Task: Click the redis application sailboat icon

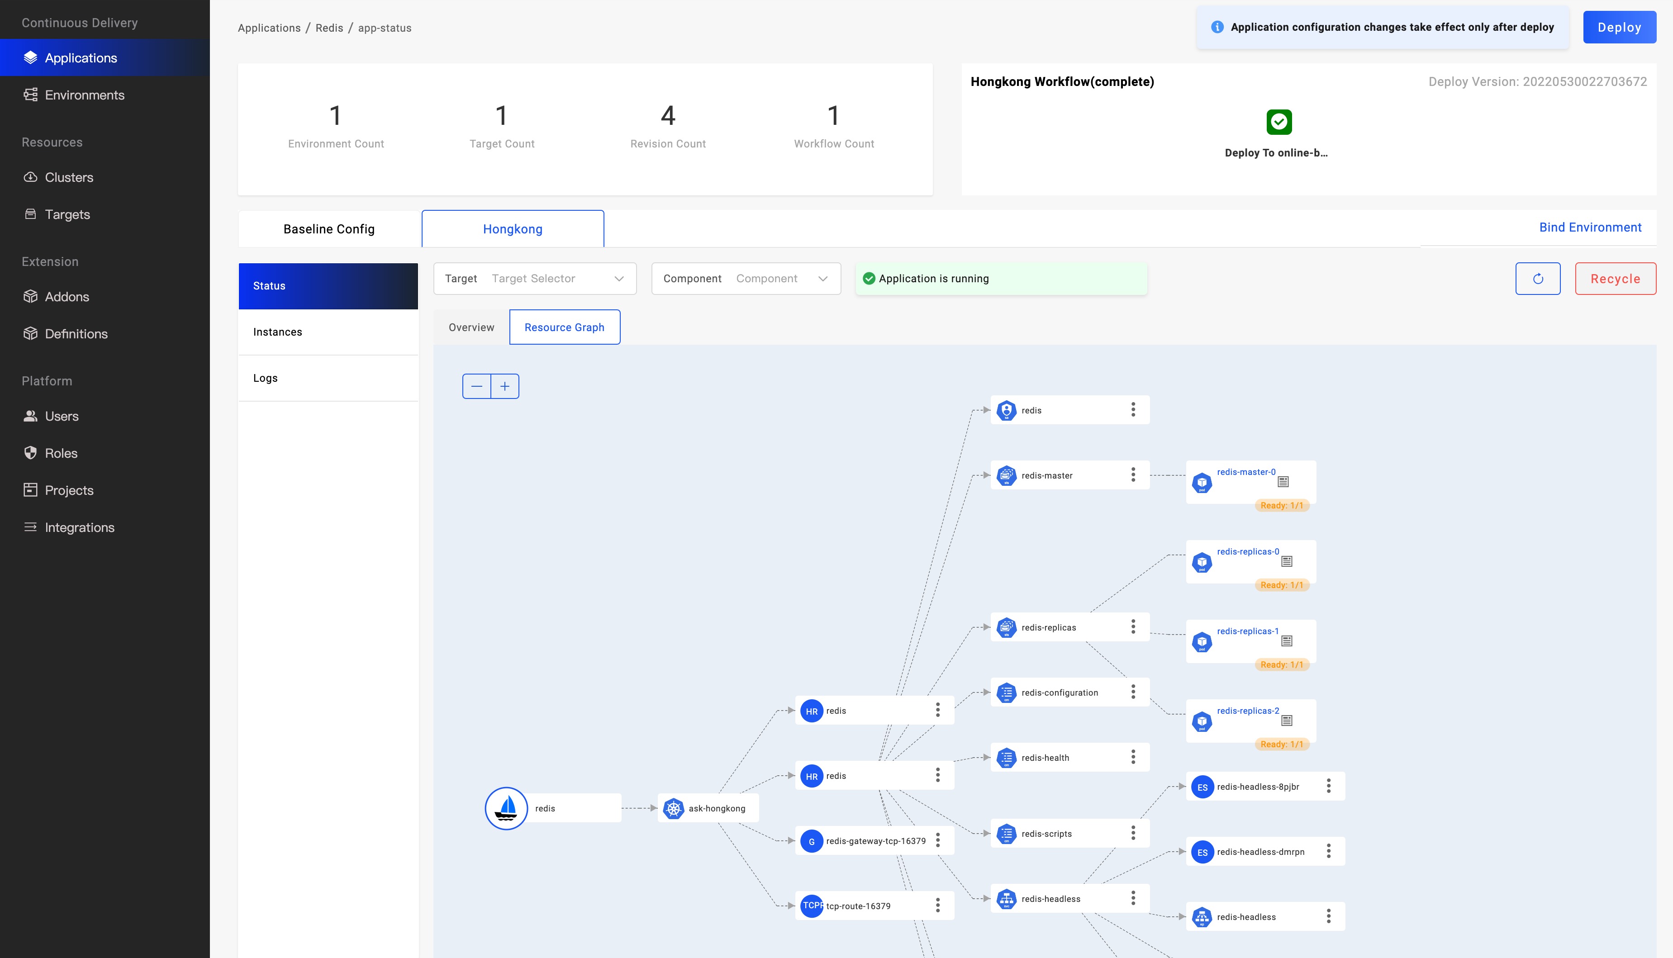Action: point(506,808)
